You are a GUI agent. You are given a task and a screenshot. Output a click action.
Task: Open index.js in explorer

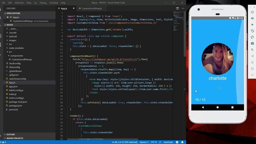(x=12, y=94)
